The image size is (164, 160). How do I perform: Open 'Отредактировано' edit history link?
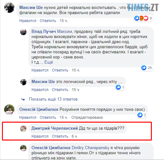point(87,118)
